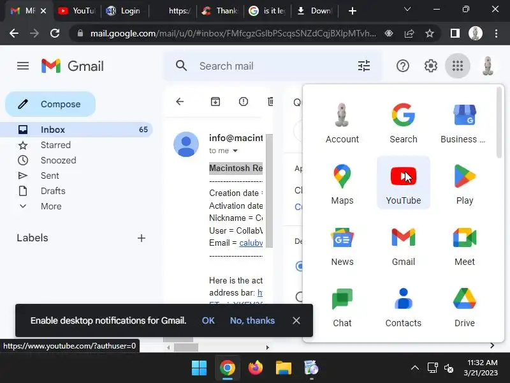Accept desktop notifications with OK
This screenshot has width=510, height=383.
point(208,321)
